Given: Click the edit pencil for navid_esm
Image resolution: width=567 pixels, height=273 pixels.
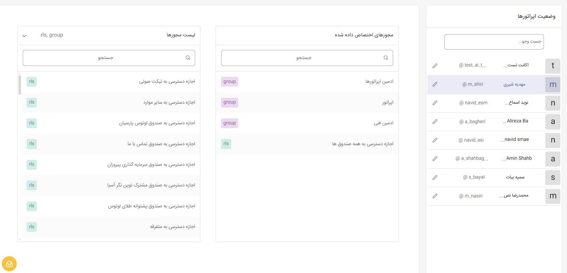Looking at the screenshot, I should click(x=435, y=103).
